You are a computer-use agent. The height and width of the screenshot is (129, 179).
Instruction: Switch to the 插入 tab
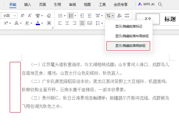(27, 5)
